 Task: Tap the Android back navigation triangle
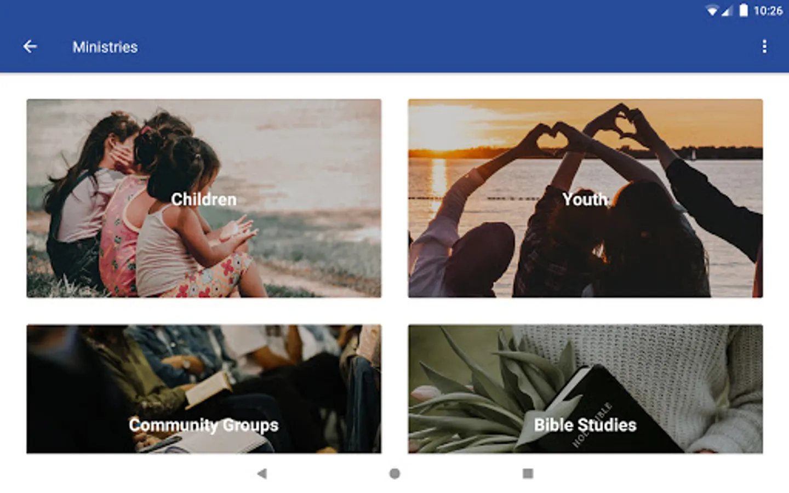pyautogui.click(x=262, y=473)
